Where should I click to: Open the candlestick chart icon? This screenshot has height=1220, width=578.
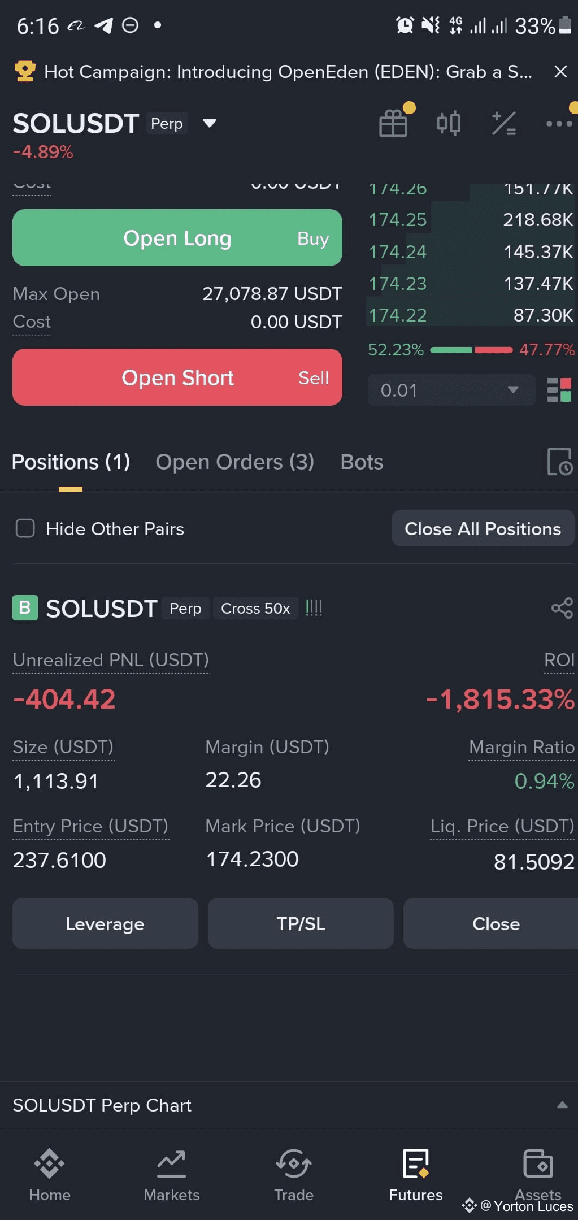(448, 123)
